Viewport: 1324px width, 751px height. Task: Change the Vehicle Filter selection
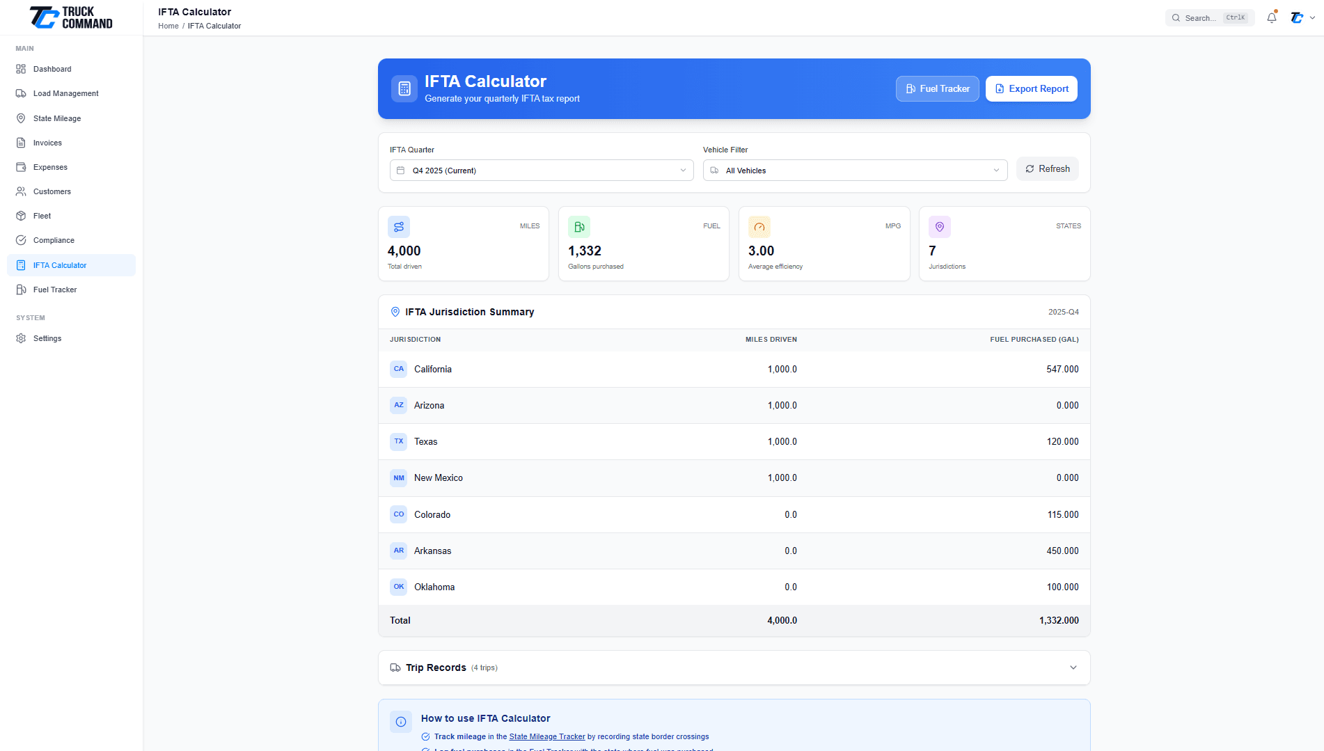tap(855, 170)
